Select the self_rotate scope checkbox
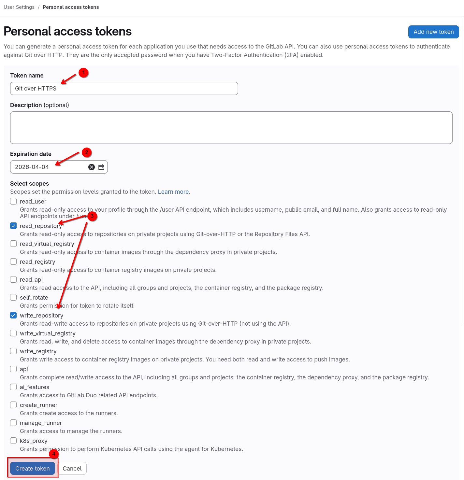 pyautogui.click(x=13, y=297)
